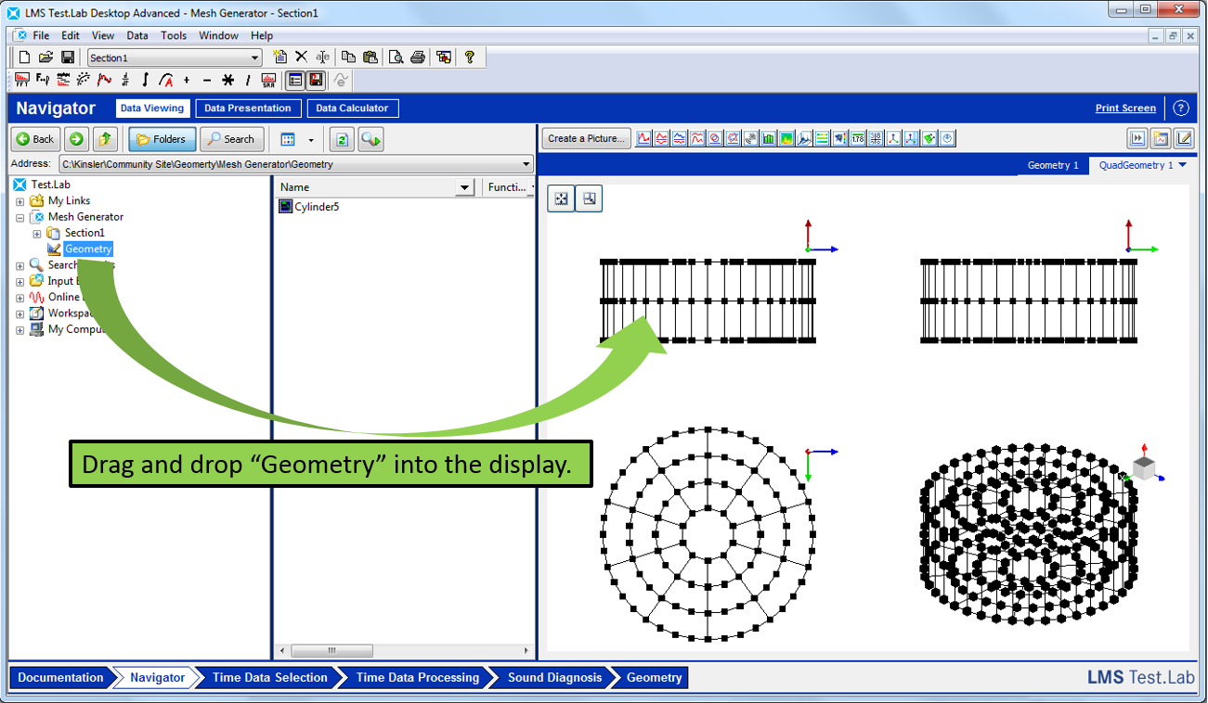Expand the My Computer tree node

(20, 330)
